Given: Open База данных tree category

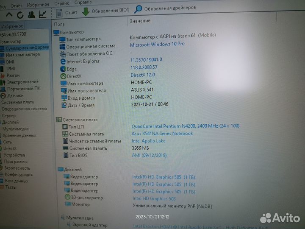Looking at the screenshot, I should tap(17, 181).
